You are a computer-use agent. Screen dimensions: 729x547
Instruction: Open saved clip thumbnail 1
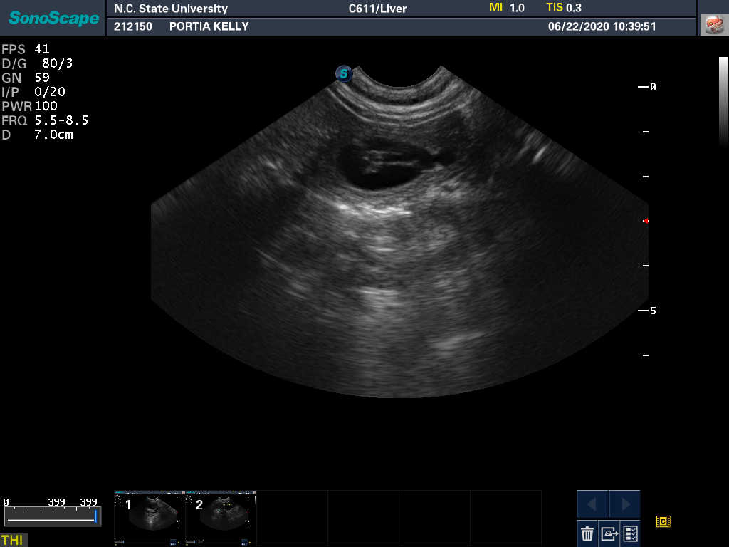[x=150, y=516]
